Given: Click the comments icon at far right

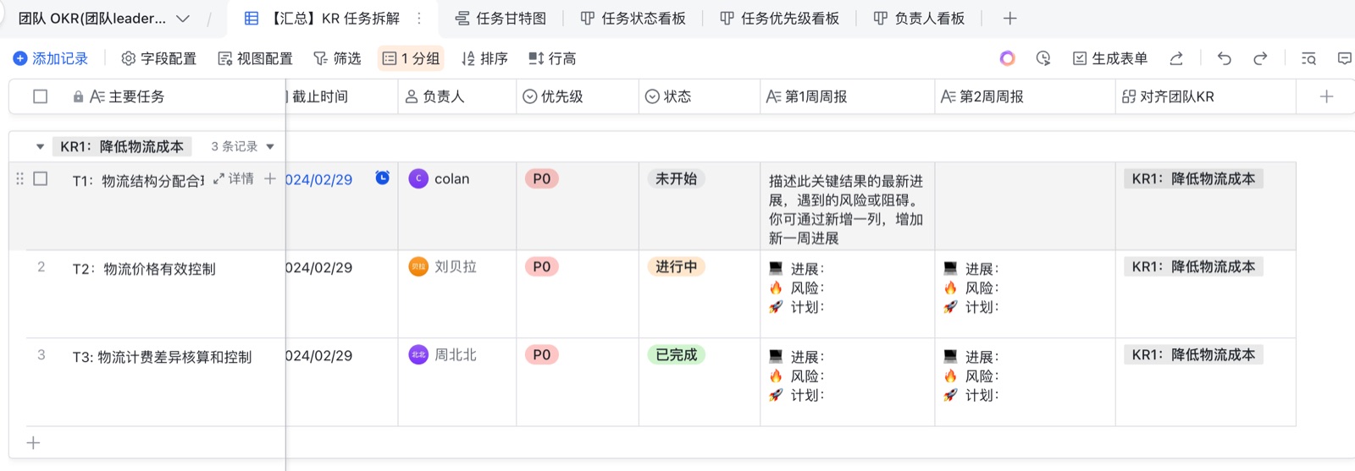Looking at the screenshot, I should coord(1344,58).
